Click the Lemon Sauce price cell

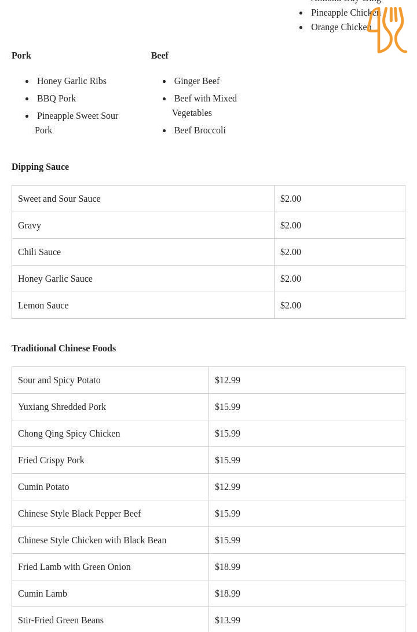tap(291, 306)
